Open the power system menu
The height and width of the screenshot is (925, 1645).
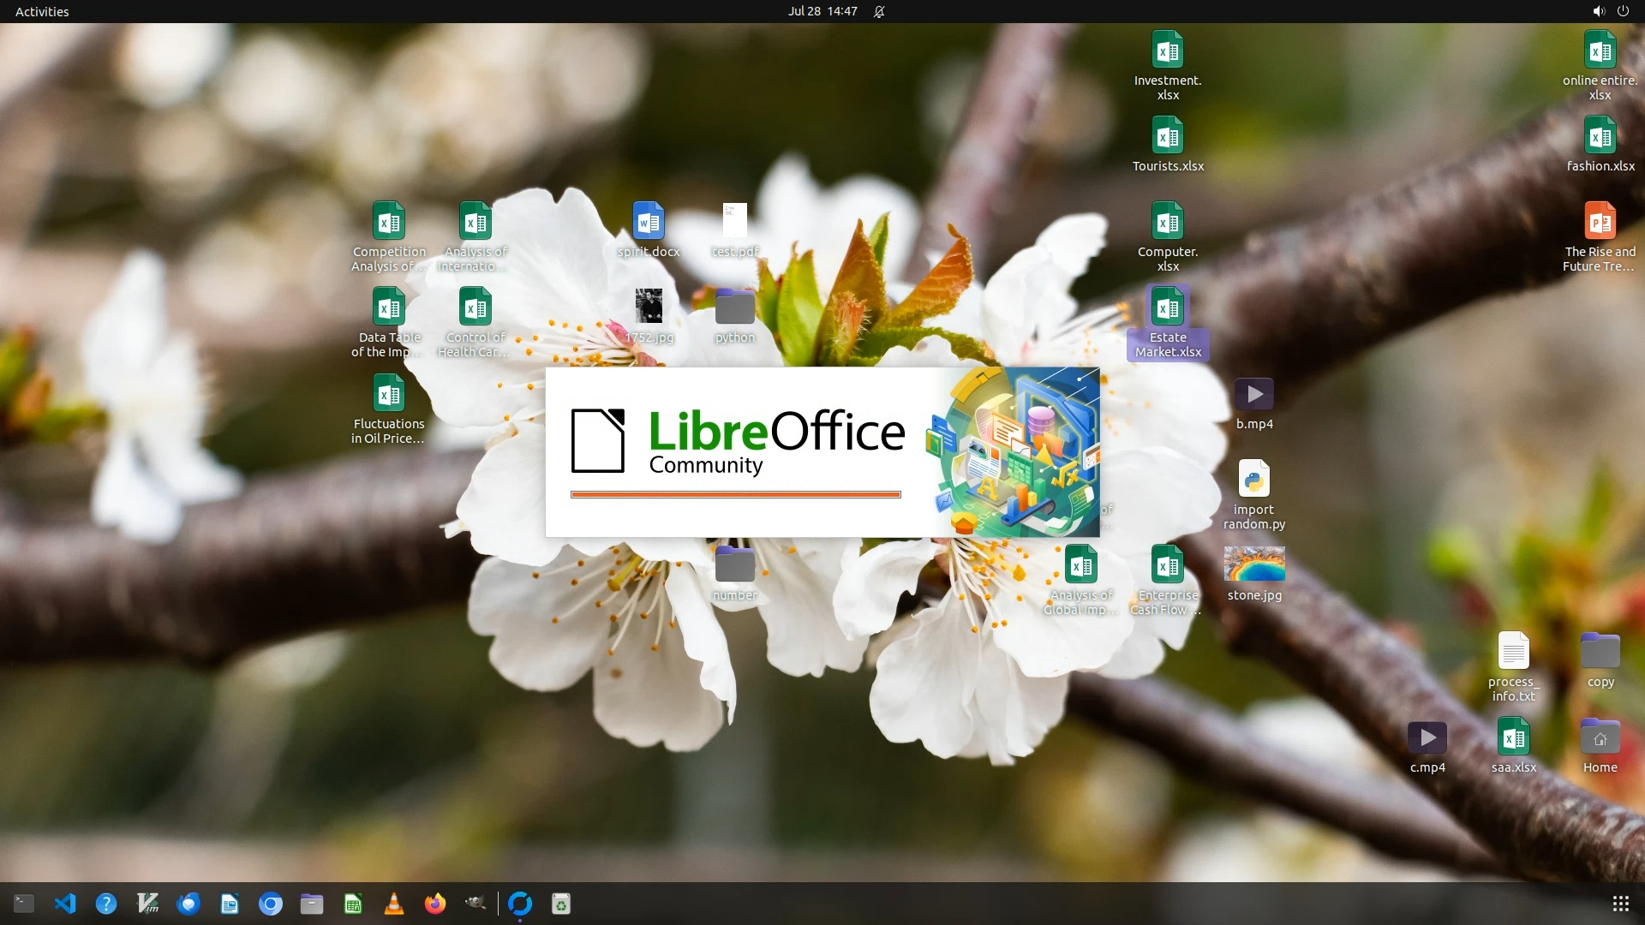[1623, 11]
